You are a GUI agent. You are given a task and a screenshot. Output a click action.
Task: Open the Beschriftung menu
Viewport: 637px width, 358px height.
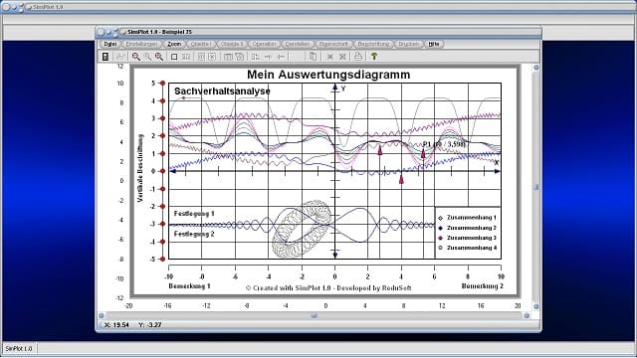tap(373, 44)
